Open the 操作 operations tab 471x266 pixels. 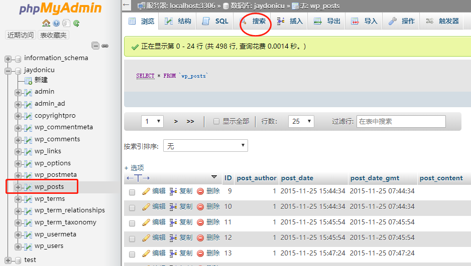(401, 21)
